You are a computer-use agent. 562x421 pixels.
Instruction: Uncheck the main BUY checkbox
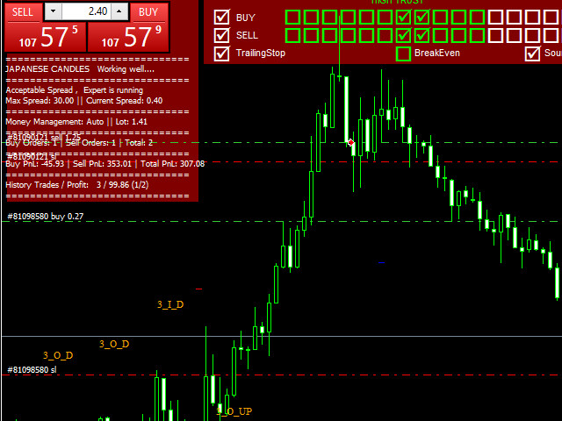point(221,18)
